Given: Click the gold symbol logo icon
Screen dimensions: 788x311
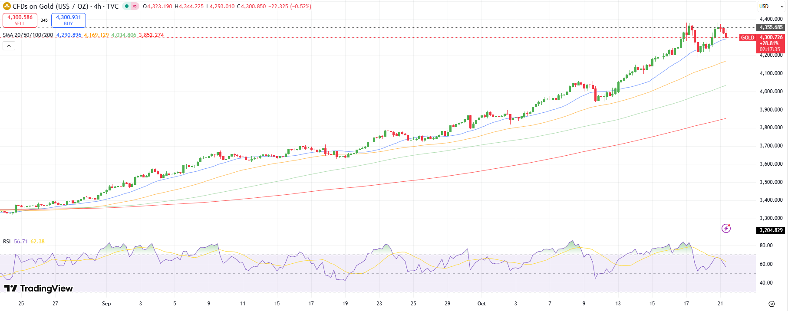Looking at the screenshot, I should [x=7, y=7].
